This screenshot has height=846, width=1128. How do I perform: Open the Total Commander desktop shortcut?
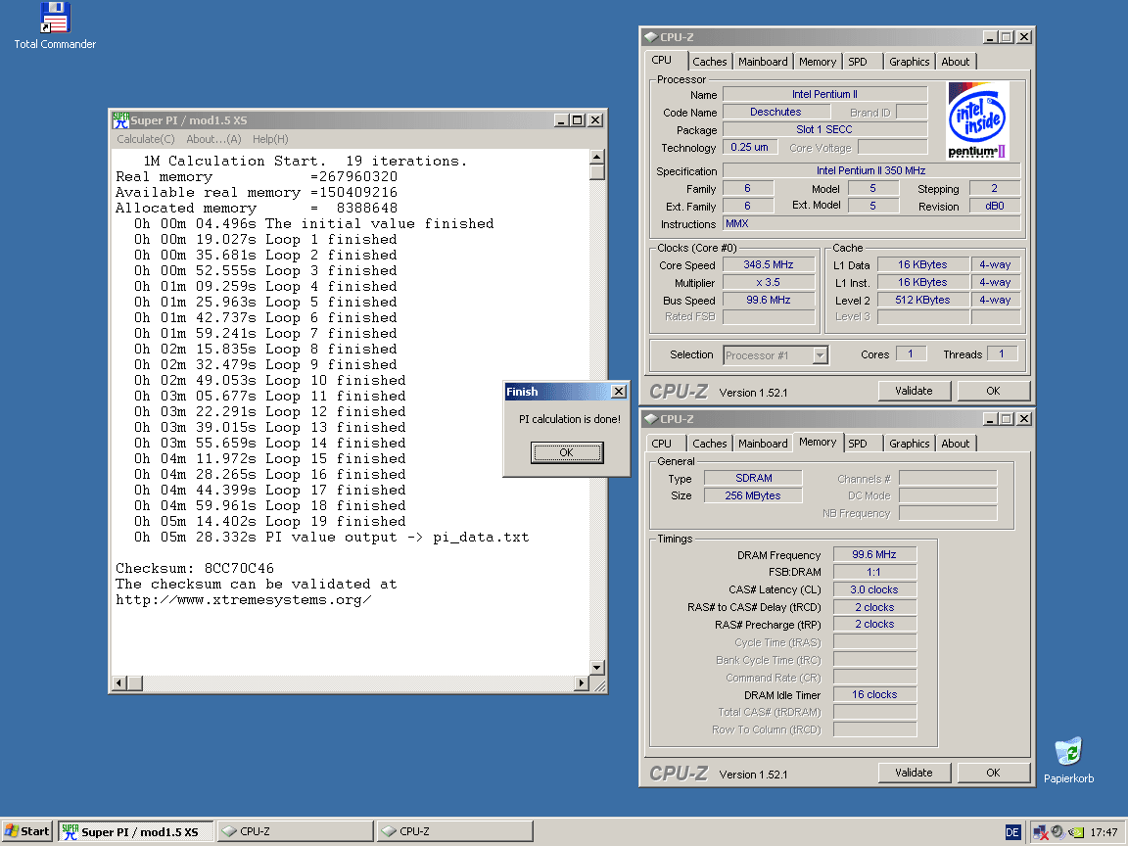[x=55, y=19]
